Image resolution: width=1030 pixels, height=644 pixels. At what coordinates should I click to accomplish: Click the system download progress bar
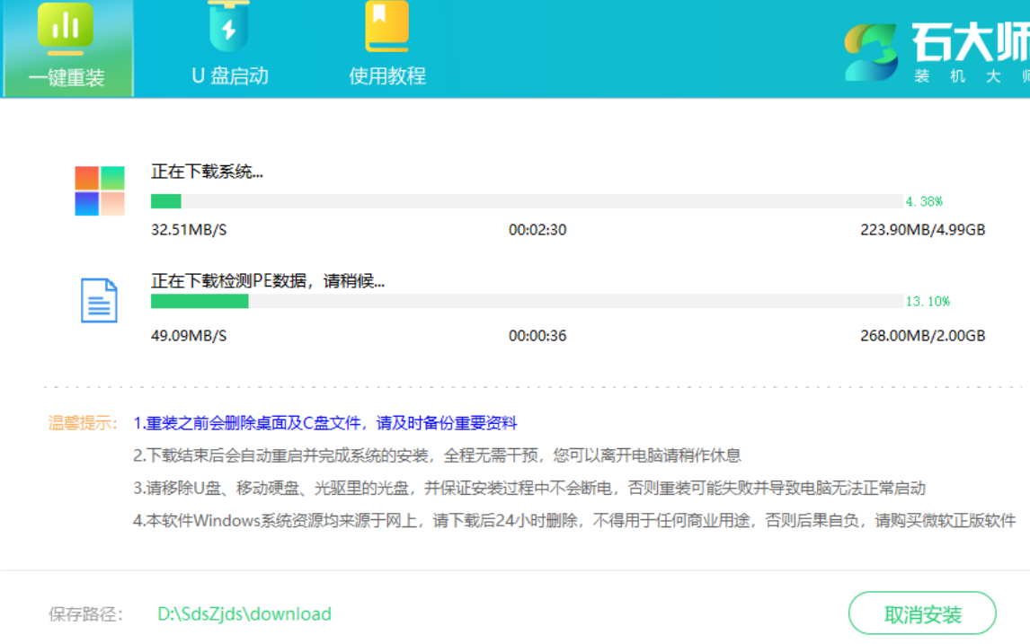(527, 201)
